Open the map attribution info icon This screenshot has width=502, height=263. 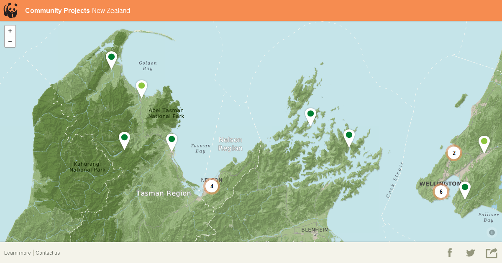pyautogui.click(x=492, y=232)
